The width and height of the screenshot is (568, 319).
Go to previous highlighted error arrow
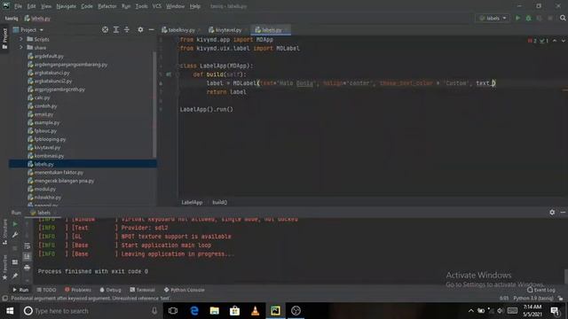pos(555,41)
